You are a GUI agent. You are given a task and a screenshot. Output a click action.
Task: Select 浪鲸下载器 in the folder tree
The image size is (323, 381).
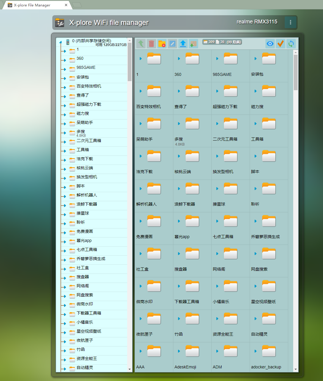click(x=87, y=204)
